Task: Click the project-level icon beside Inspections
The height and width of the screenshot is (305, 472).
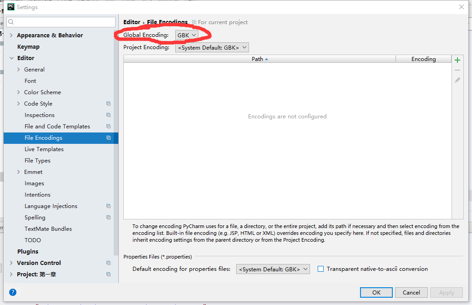Action: [x=108, y=115]
